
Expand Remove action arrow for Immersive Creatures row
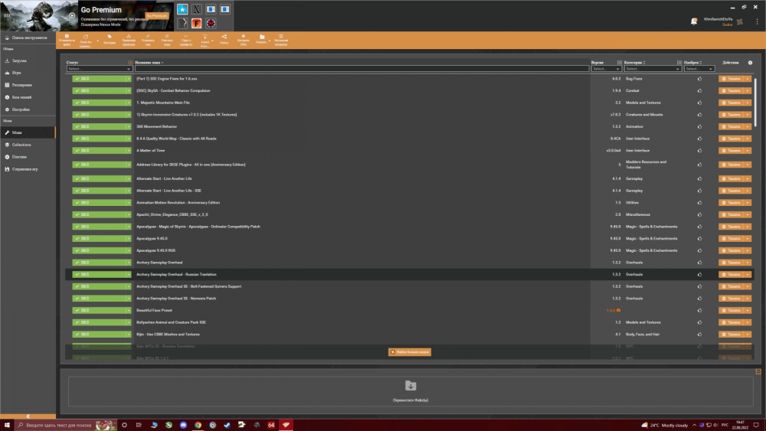point(748,115)
